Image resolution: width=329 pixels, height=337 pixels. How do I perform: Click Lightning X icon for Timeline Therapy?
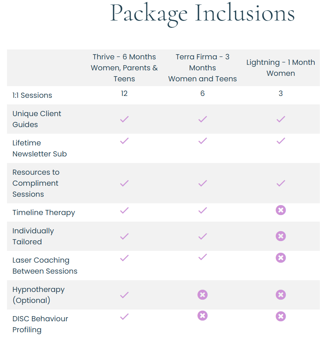tap(281, 210)
